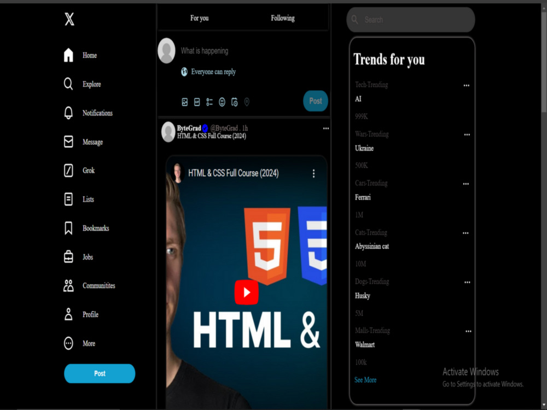The width and height of the screenshot is (547, 410).
Task: Select the Bookmarks menu label
Action: pyautogui.click(x=96, y=228)
